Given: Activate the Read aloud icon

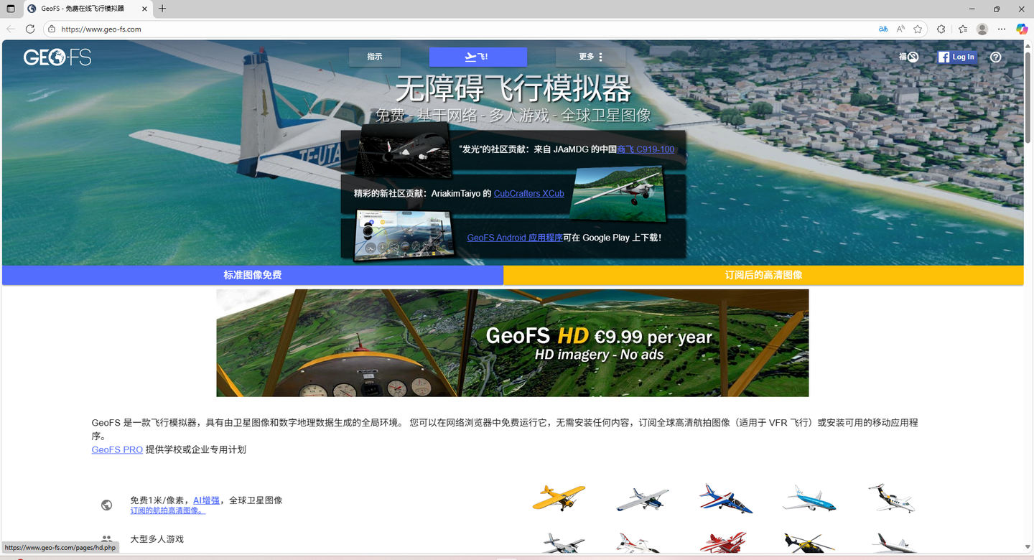Looking at the screenshot, I should (x=900, y=29).
